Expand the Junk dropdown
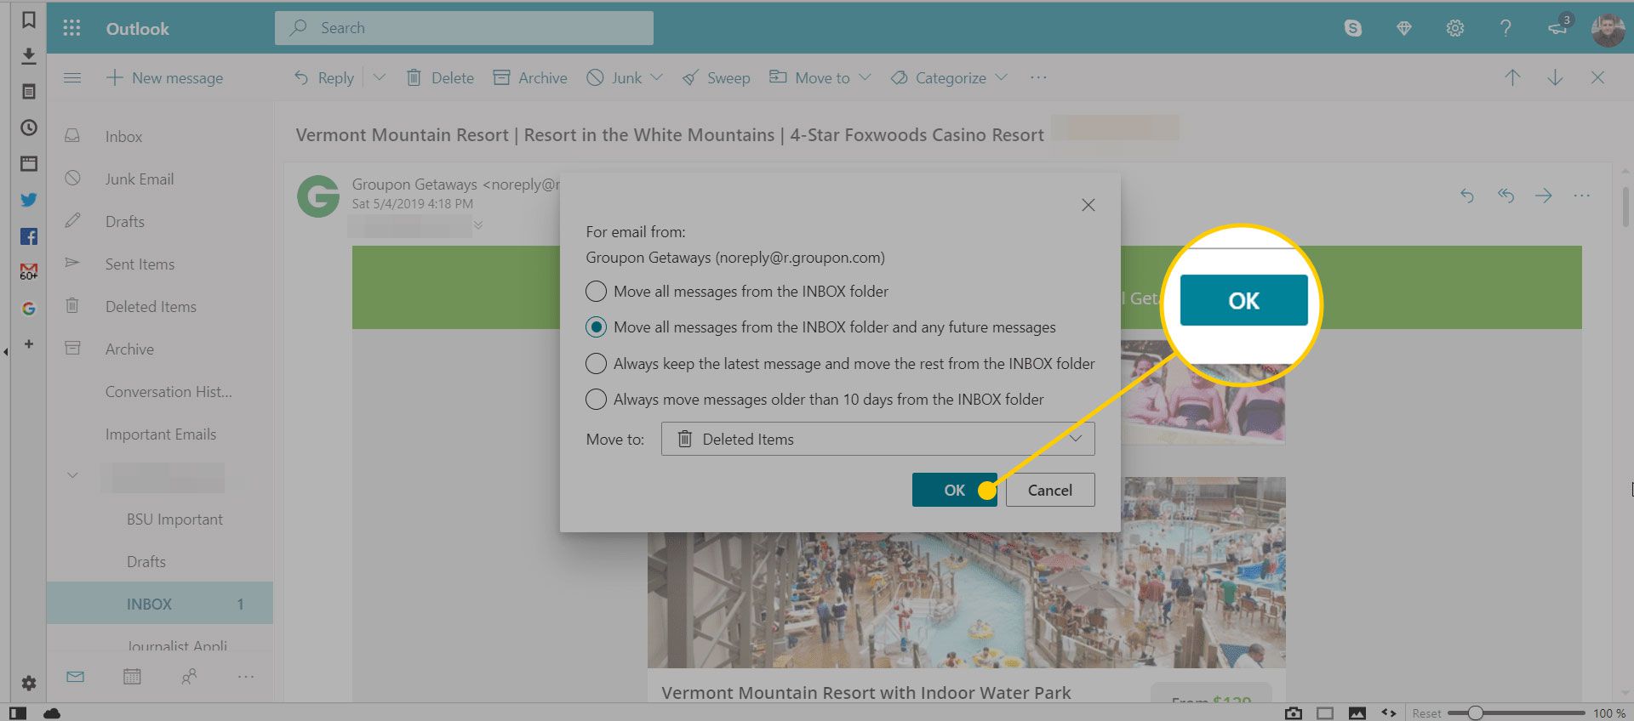Viewport: 1634px width, 721px height. click(x=657, y=77)
